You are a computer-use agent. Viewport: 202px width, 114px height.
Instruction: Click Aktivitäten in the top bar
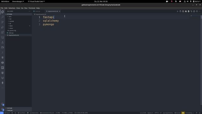pos(5,1)
